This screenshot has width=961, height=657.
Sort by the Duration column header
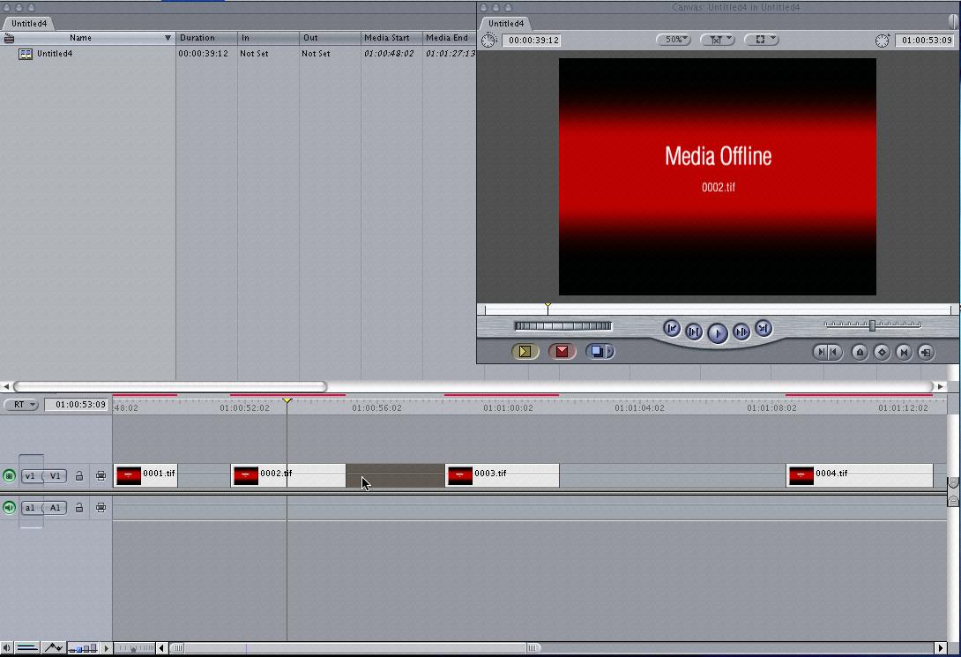tap(206, 38)
